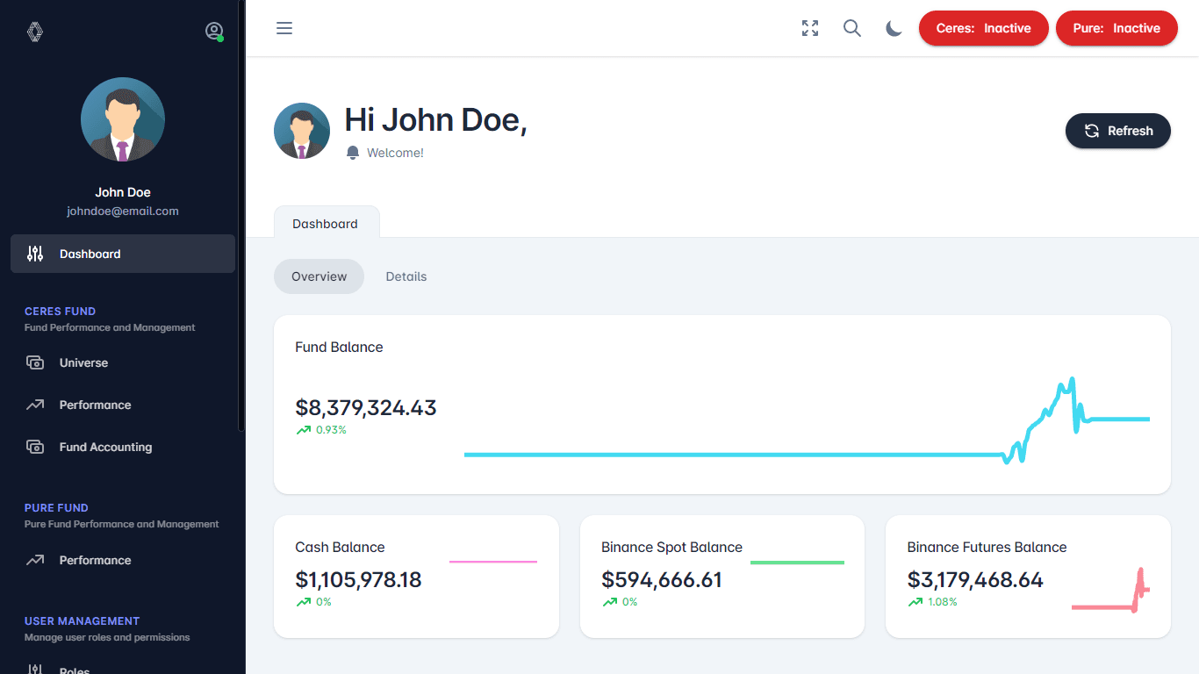This screenshot has width=1199, height=674.
Task: Open Ceres Fund Performance page
Action: [95, 405]
